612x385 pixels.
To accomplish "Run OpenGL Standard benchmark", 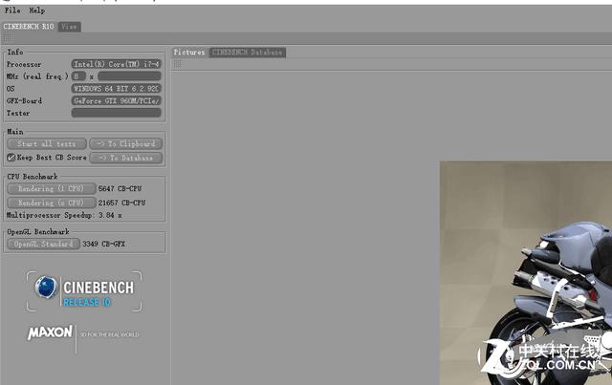I will click(x=43, y=244).
